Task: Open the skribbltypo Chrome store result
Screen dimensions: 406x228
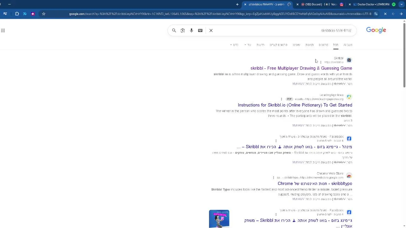Action: coord(315,183)
